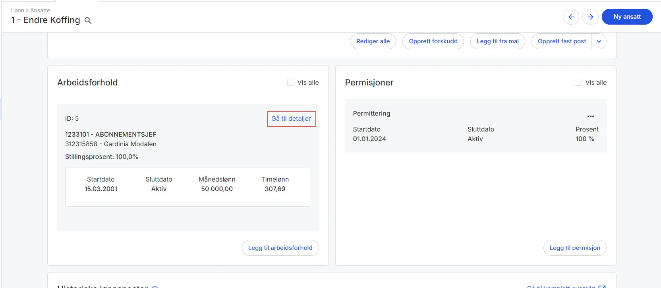This screenshot has width=661, height=288.
Task: Go to previous employee with left arrow
Action: click(x=571, y=17)
